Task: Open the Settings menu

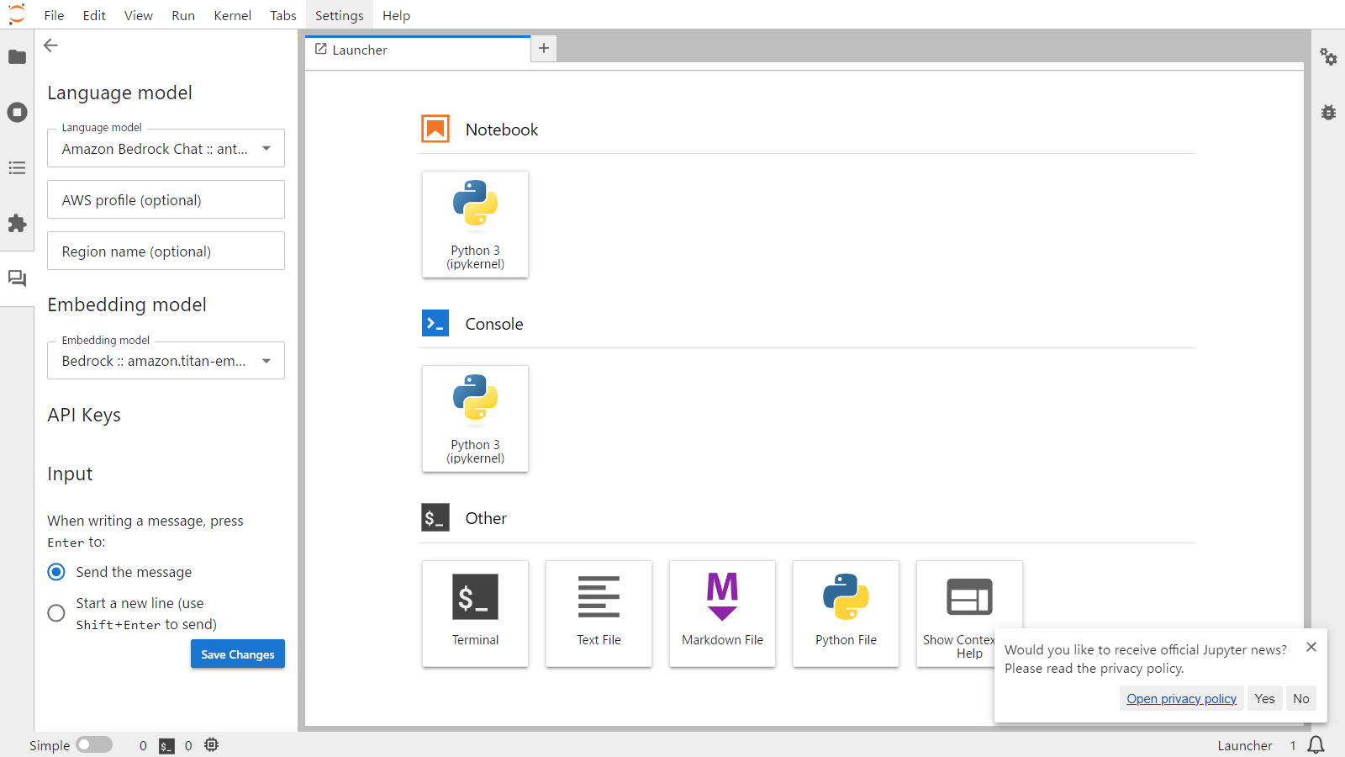Action: pos(339,15)
